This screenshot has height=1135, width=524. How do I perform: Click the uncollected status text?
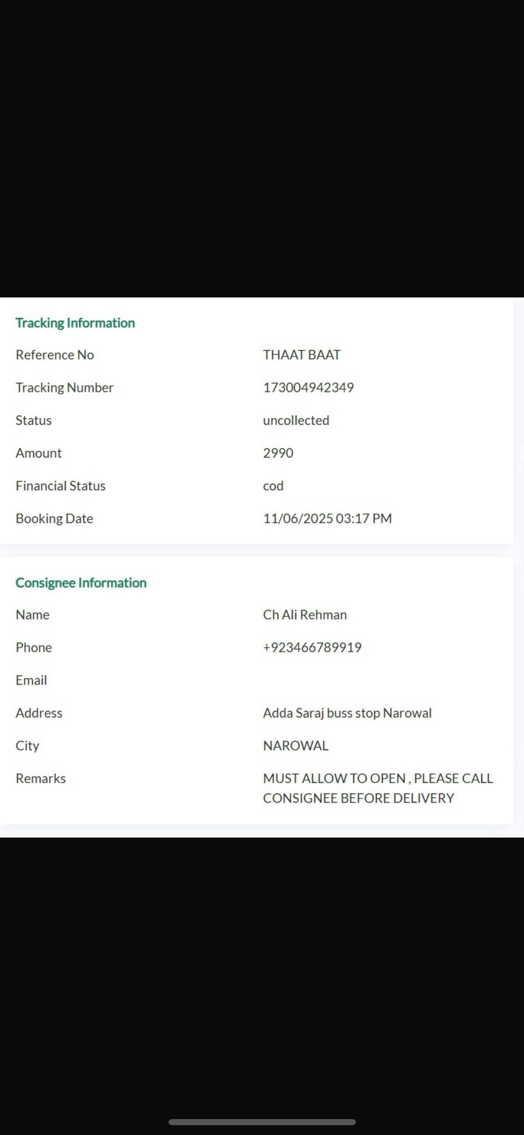coord(296,420)
